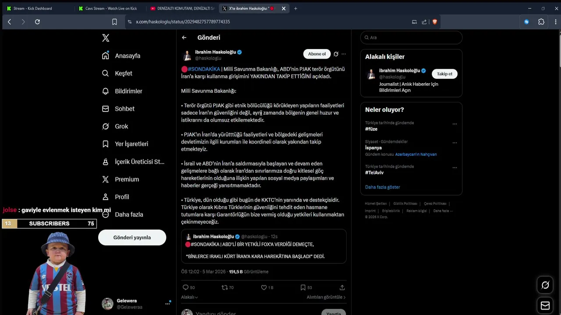561x315 pixels.
Task: Open Profil page
Action: coord(115,196)
